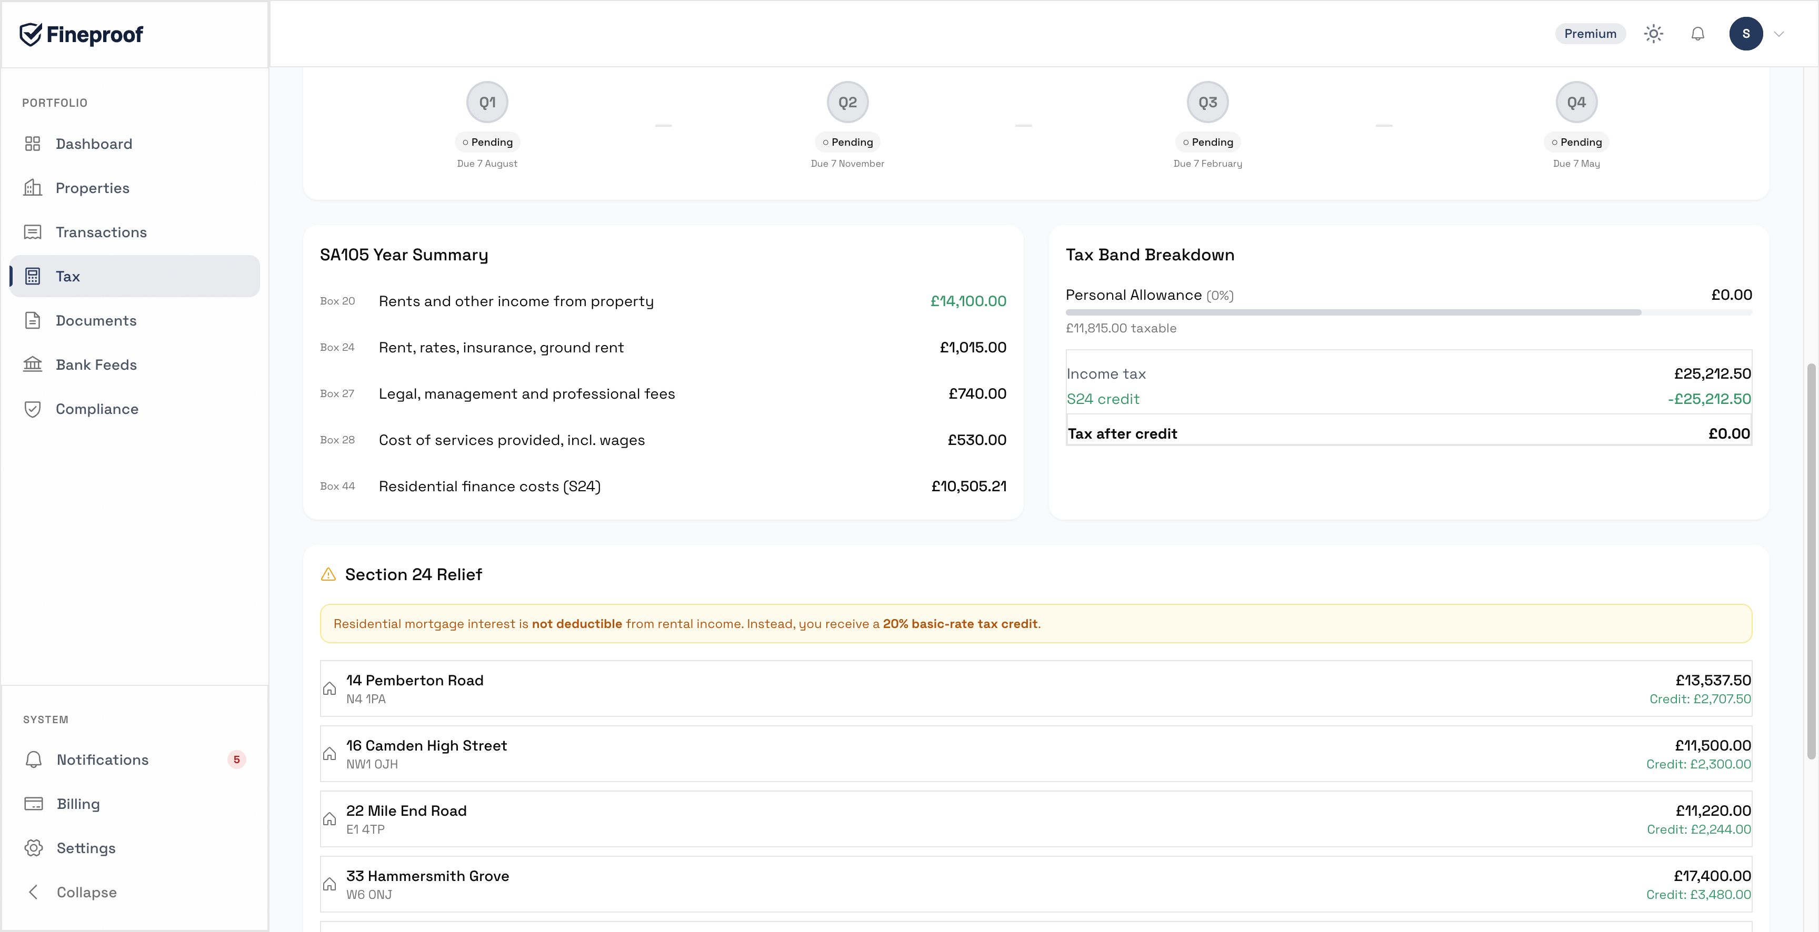Open Settings gear in sidebar
Screen dimensions: 1819x932
[x=34, y=848]
